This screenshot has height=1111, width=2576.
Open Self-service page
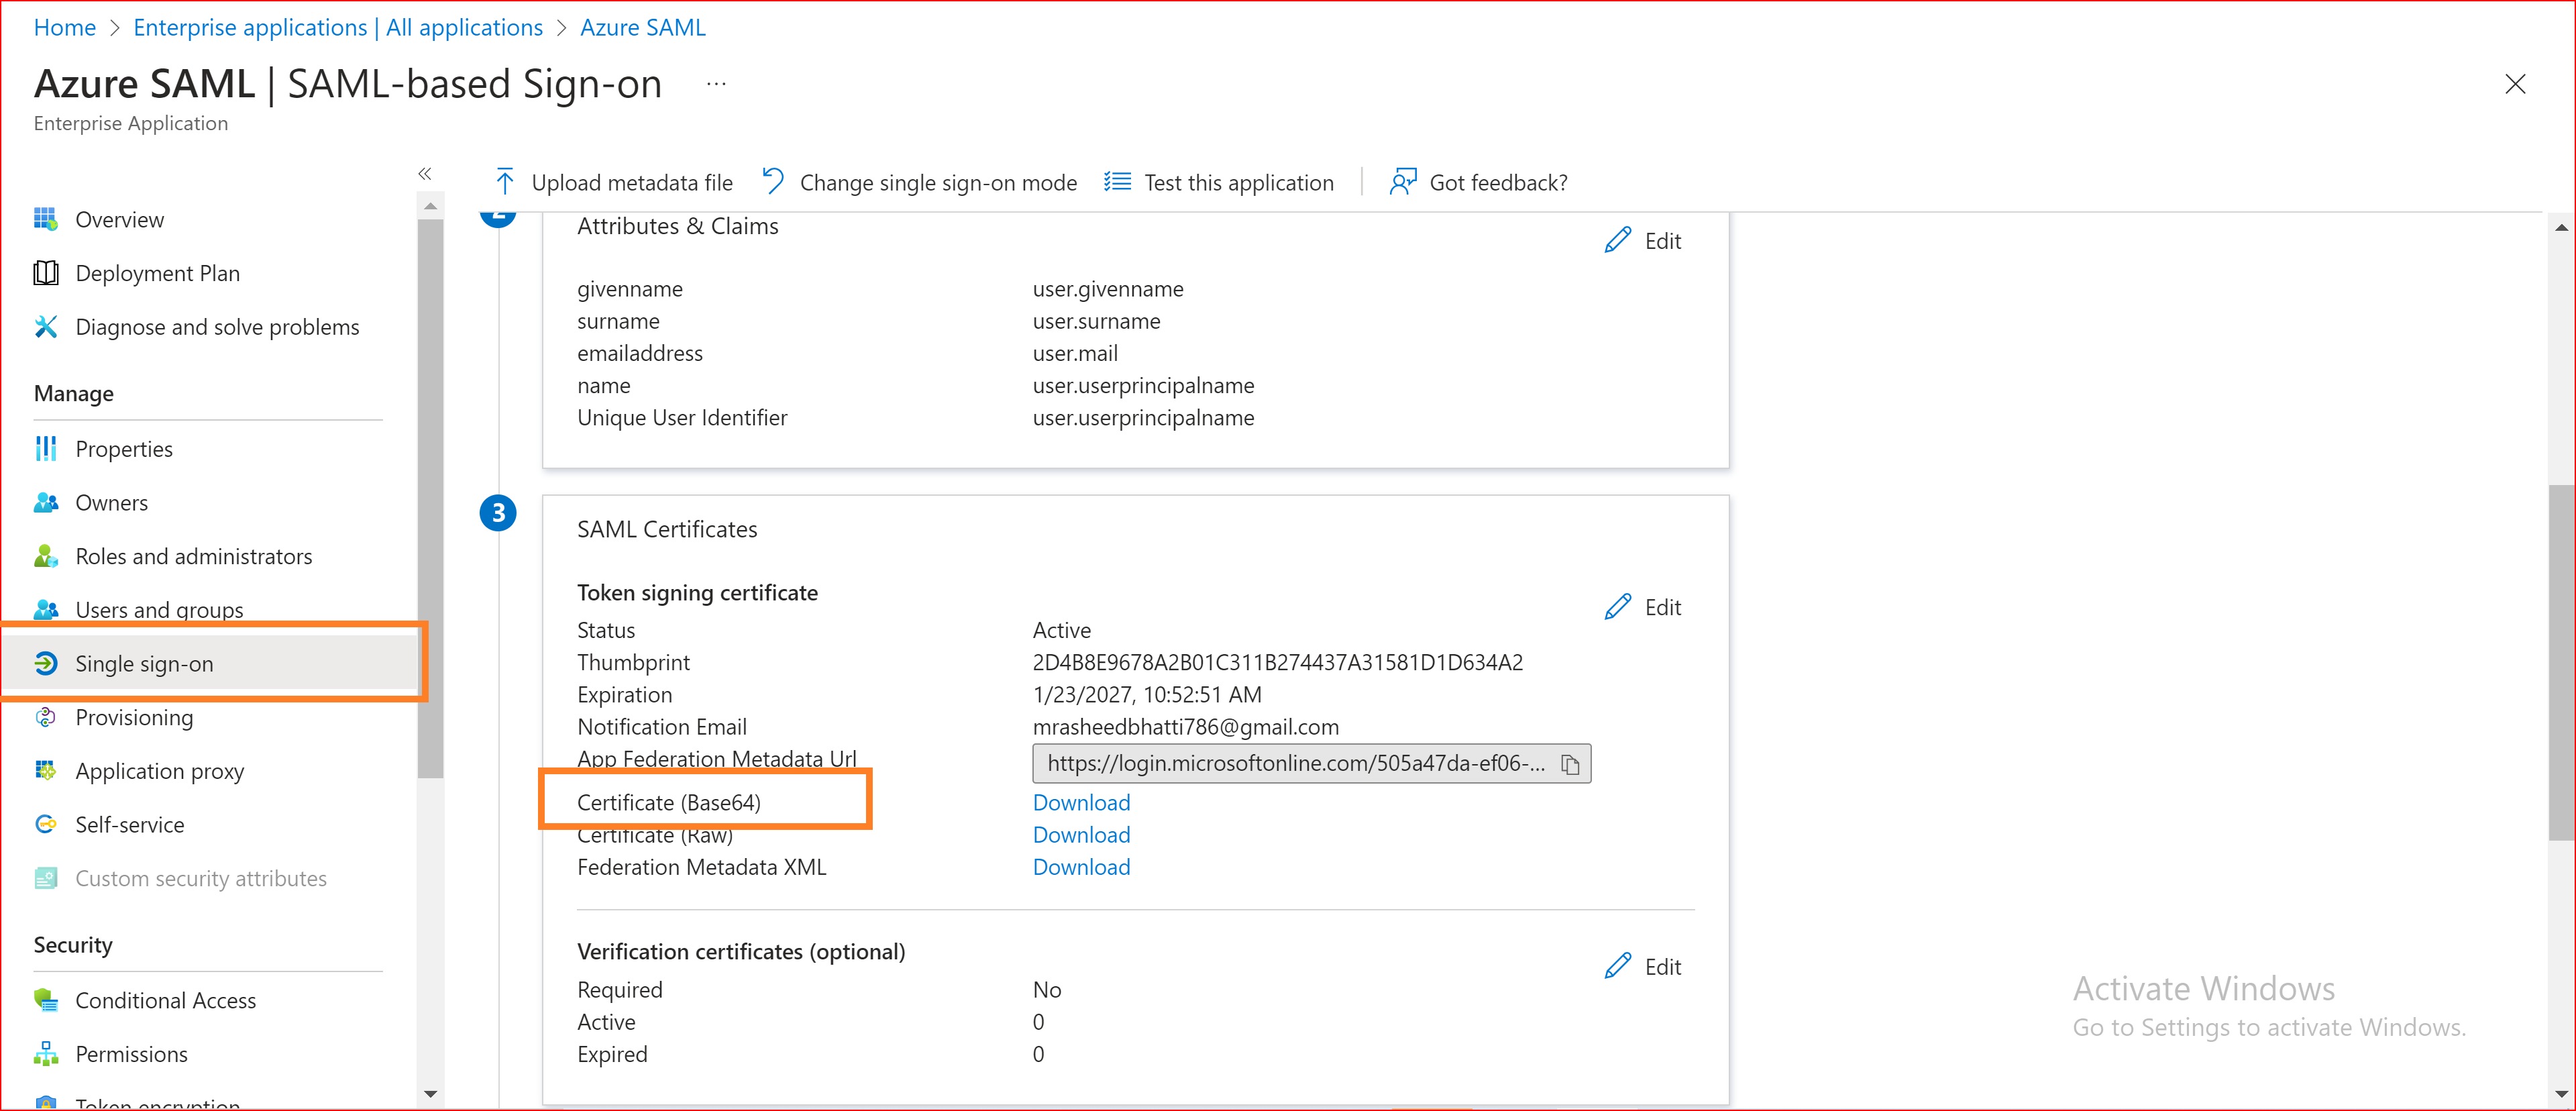pyautogui.click(x=130, y=825)
